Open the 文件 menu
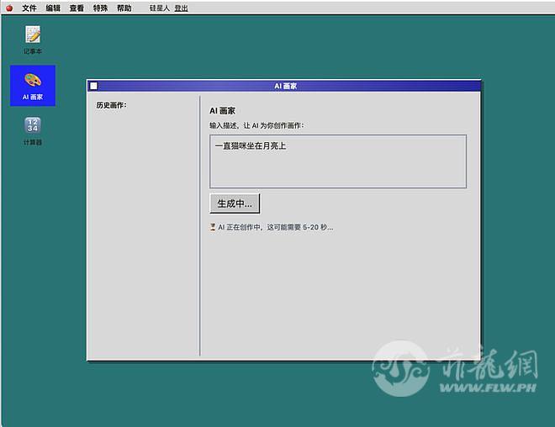The height and width of the screenshot is (427, 555). [x=29, y=8]
